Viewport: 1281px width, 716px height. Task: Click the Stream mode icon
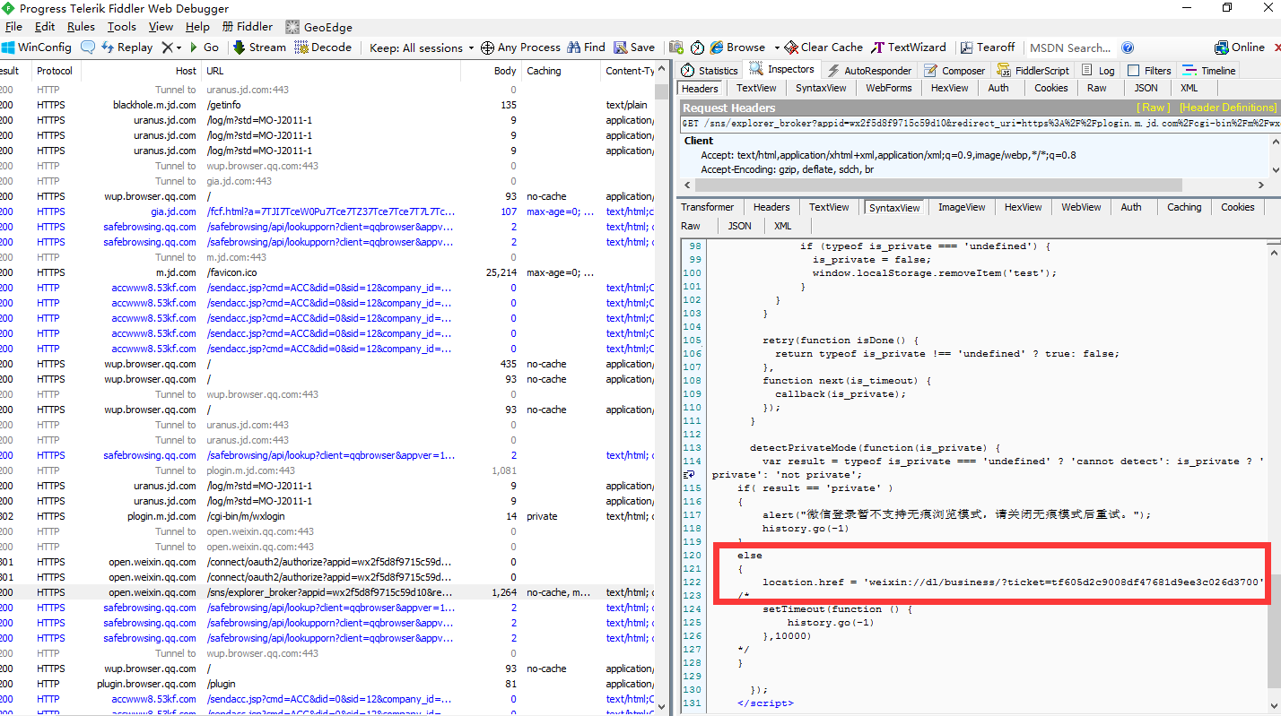[240, 47]
